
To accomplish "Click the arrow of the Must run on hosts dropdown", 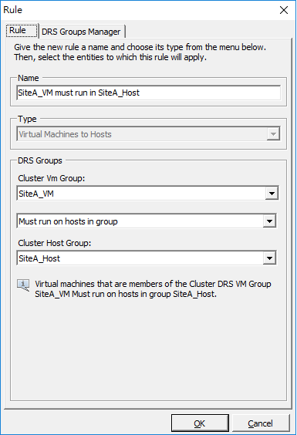I will pos(269,221).
